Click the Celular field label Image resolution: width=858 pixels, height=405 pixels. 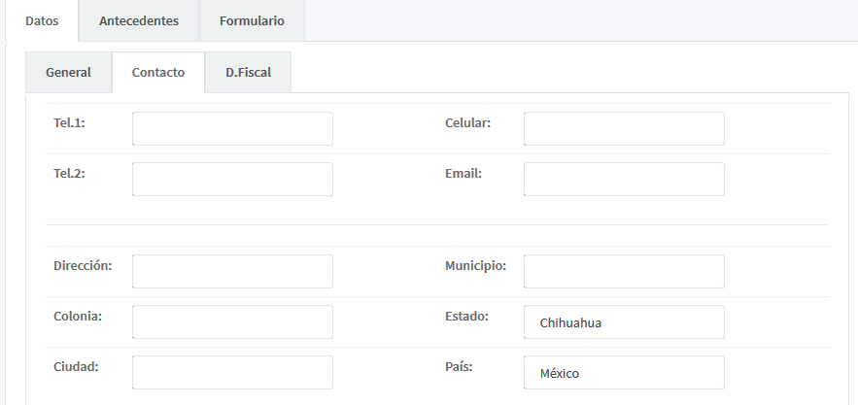467,122
